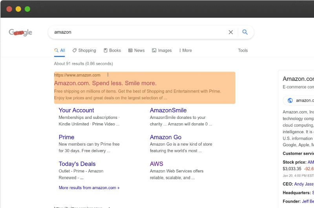Open the Your Account sitelink
The height and width of the screenshot is (208, 314).
coord(76,110)
